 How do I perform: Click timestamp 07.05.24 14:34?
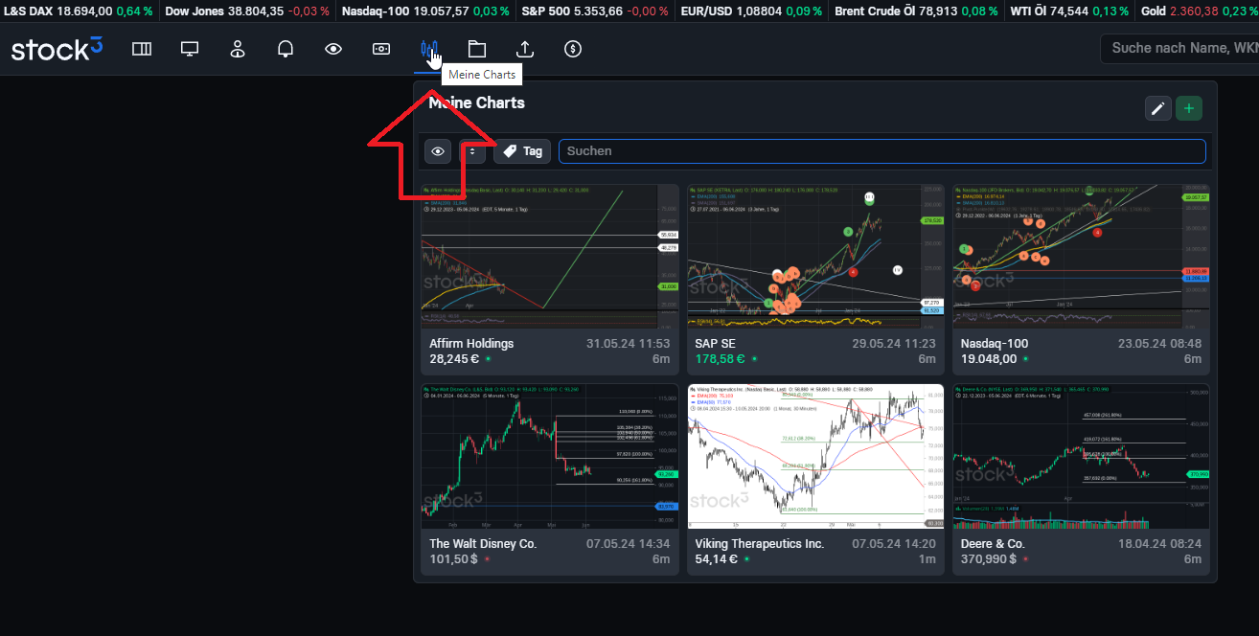coord(628,543)
